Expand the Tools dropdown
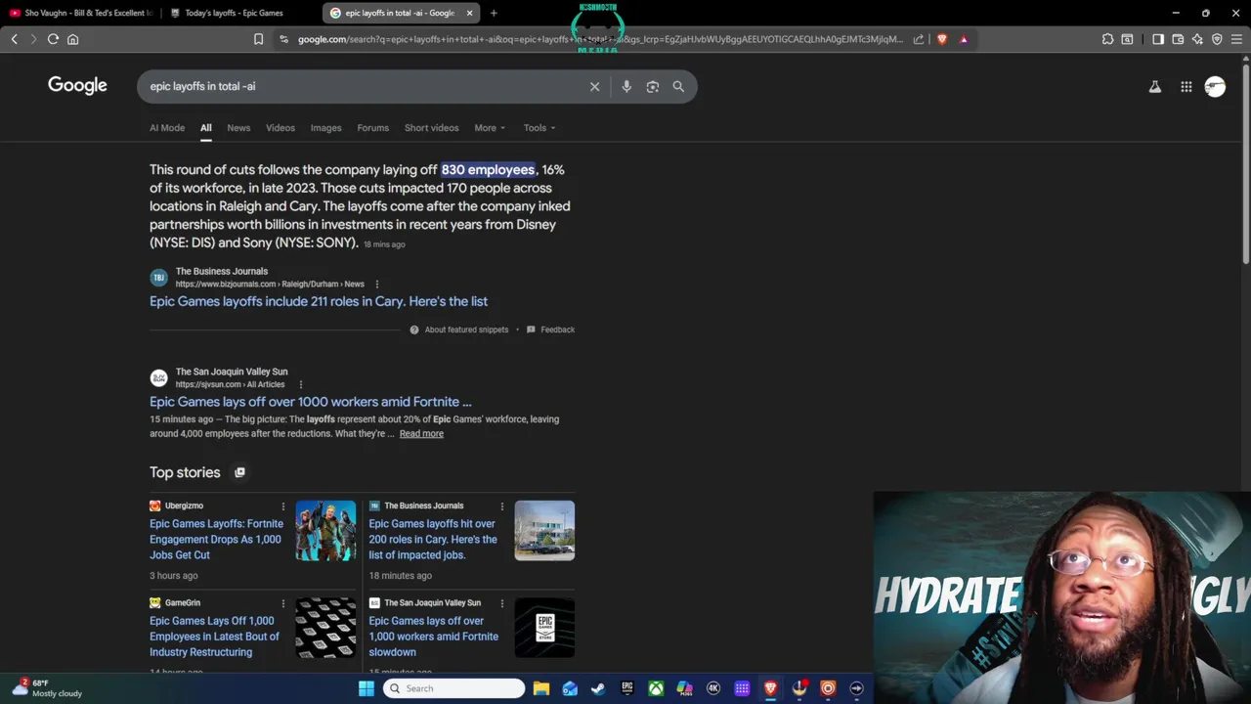The image size is (1251, 704). coord(539,127)
